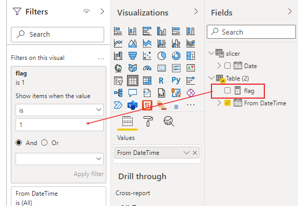Collapse the Visualizations pane chevron

click(196, 11)
